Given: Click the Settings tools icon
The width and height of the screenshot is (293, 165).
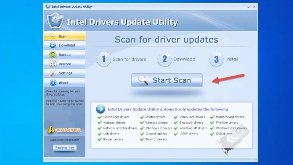Looking at the screenshot, I should [53, 73].
